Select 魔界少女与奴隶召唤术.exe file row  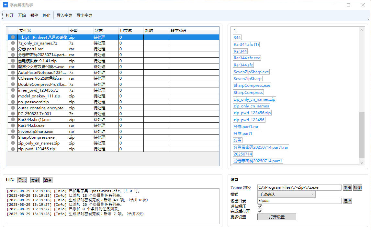click(x=114, y=67)
